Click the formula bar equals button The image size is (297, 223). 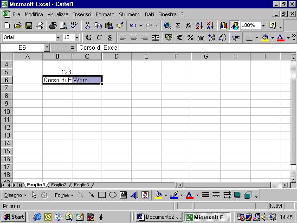click(72, 47)
